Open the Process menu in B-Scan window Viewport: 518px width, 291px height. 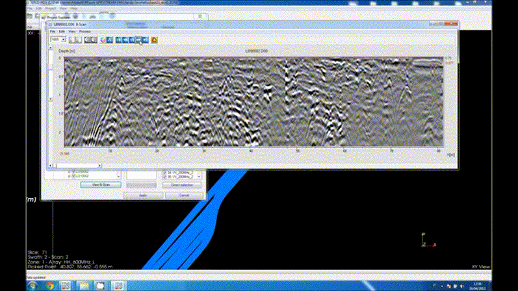[85, 31]
